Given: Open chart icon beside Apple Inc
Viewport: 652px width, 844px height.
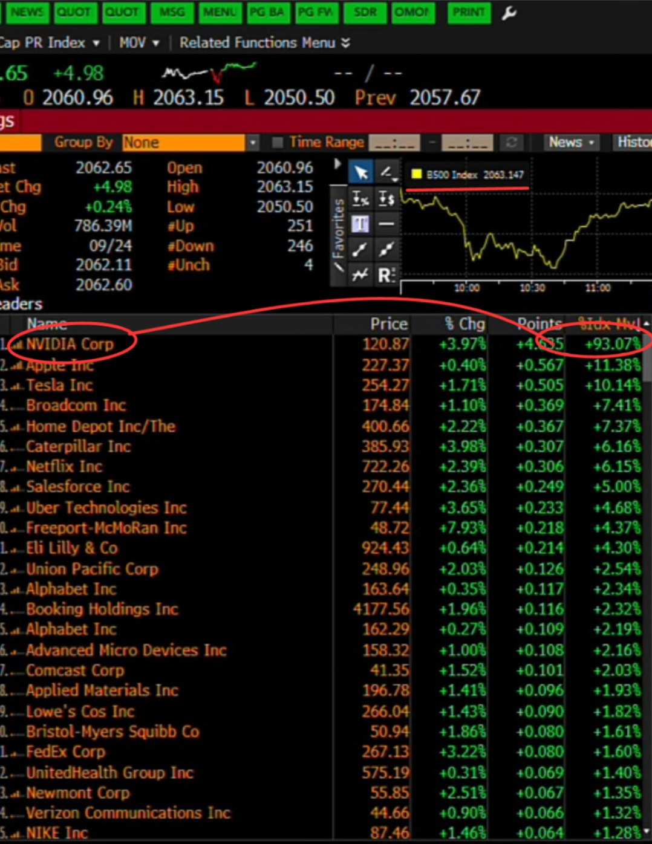Looking at the screenshot, I should click(18, 366).
